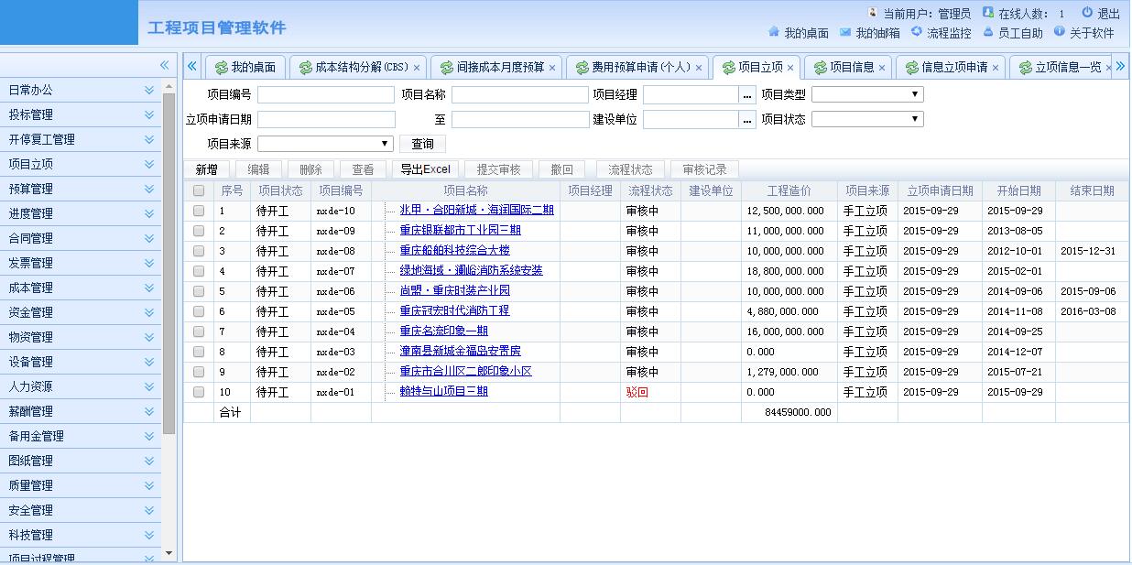Viewport: 1132px width, 565px height.
Task: Click the 查询 search button
Action: coord(422,144)
